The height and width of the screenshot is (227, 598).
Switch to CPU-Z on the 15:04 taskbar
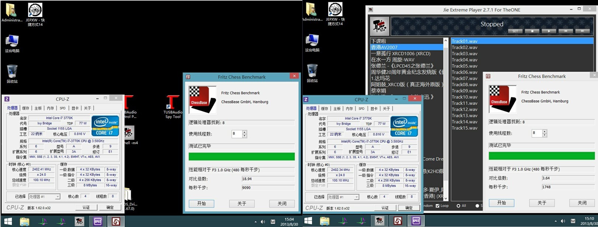(98, 221)
